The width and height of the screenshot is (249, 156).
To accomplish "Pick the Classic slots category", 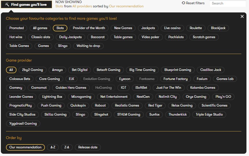I will point(41,37).
